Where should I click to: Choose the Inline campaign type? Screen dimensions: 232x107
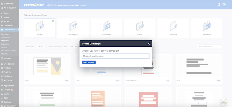click(140, 28)
